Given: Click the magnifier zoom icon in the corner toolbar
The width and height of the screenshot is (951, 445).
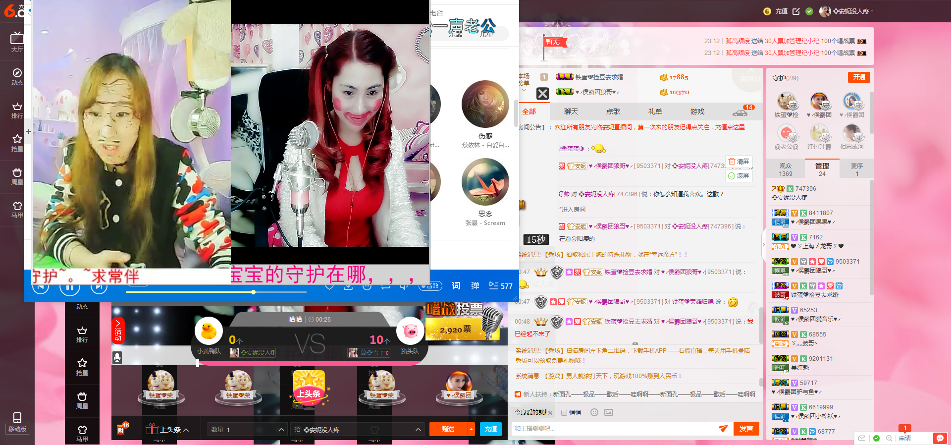Looking at the screenshot, I should 890,439.
